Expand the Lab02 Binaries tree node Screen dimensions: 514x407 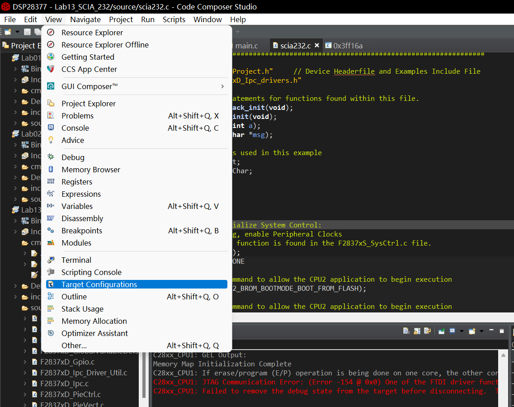coord(15,145)
